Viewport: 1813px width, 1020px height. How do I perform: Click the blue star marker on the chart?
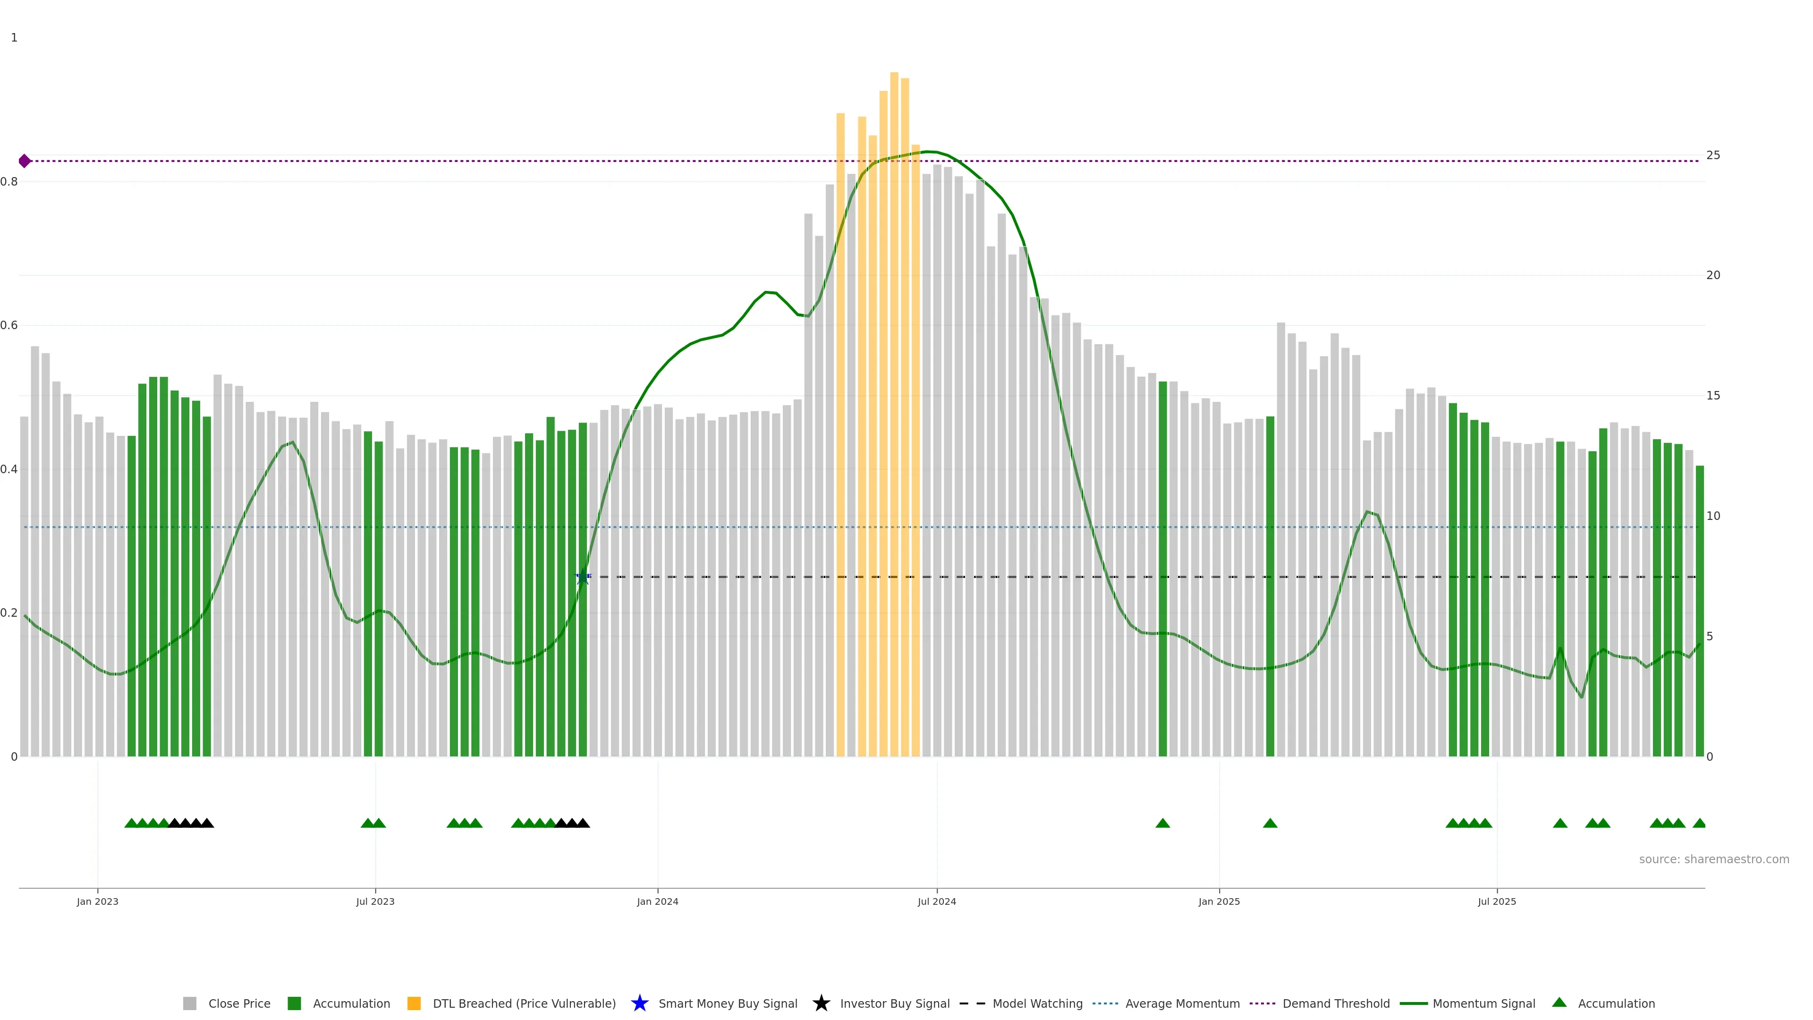pyautogui.click(x=582, y=577)
